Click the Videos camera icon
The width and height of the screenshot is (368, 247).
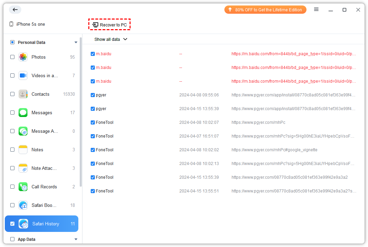coord(23,76)
